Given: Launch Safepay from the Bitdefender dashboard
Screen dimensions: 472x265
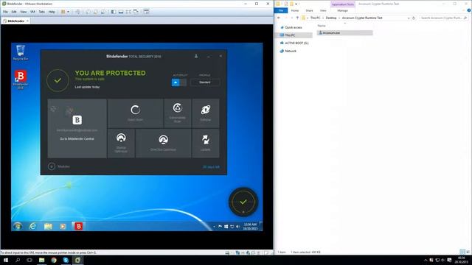Looking at the screenshot, I should [x=206, y=113].
